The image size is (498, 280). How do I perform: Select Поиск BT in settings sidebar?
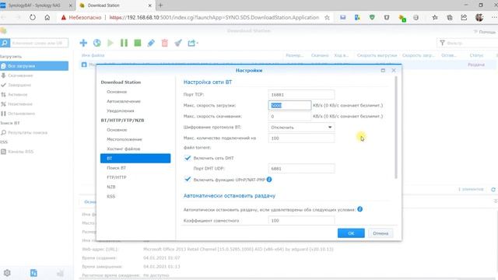(x=116, y=168)
